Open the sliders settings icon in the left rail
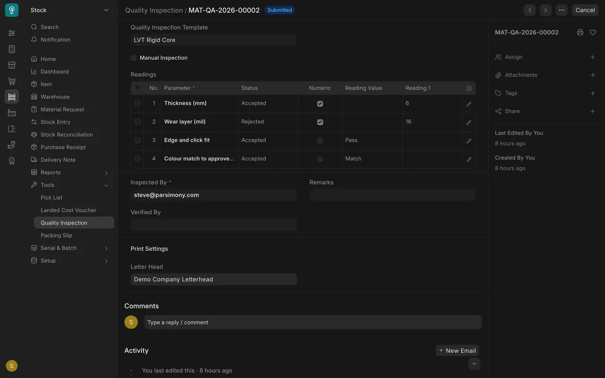This screenshot has width=605, height=378. (x=12, y=33)
